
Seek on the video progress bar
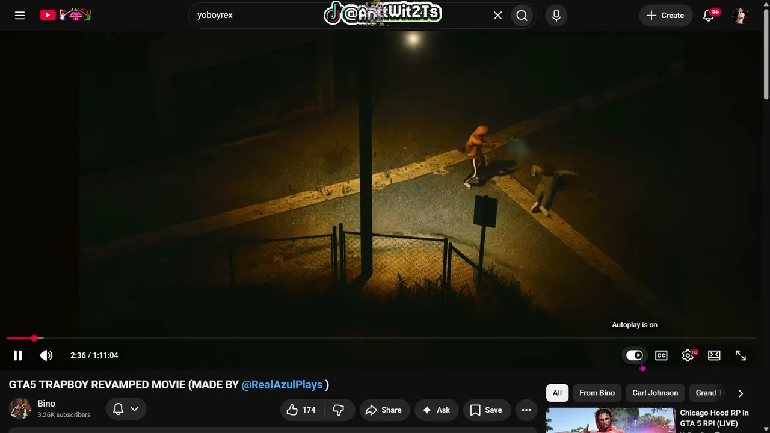coord(381,338)
